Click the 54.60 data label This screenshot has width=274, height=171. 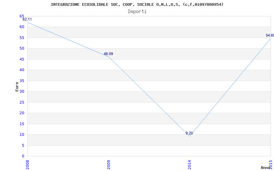point(270,36)
